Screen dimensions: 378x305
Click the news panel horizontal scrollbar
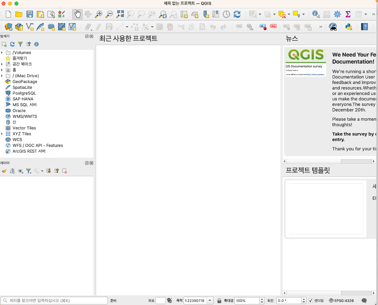click(329, 161)
